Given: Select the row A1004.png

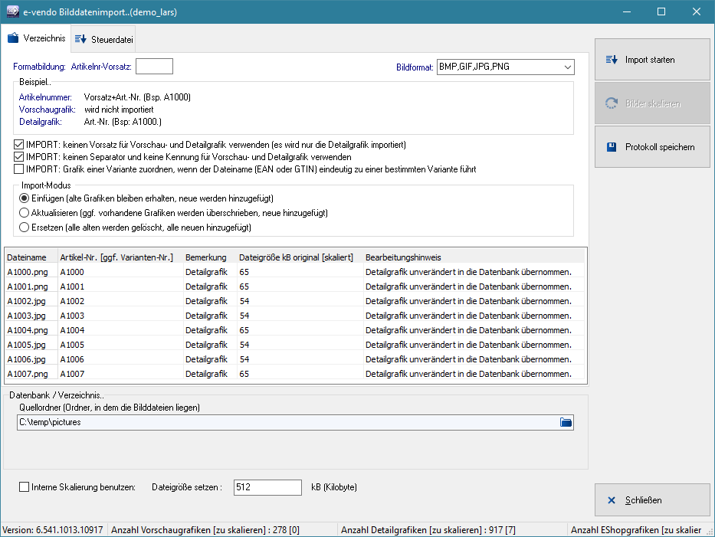Looking at the screenshot, I should pos(294,330).
